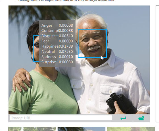Click the Disgust score 0.00540

(x=66, y=36)
